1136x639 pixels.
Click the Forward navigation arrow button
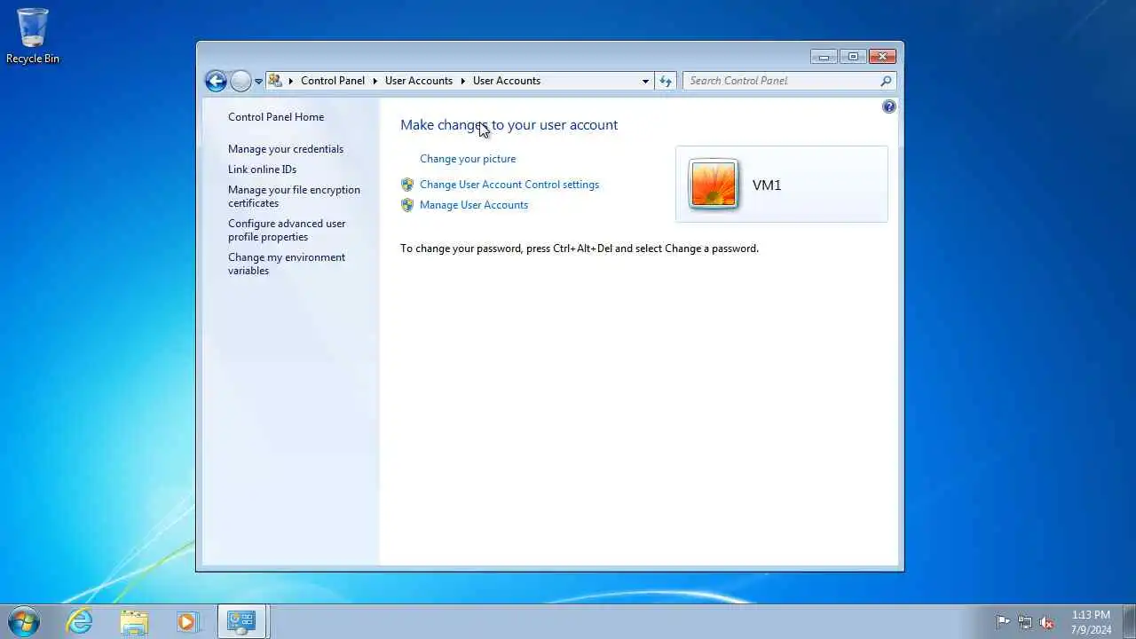pos(241,81)
